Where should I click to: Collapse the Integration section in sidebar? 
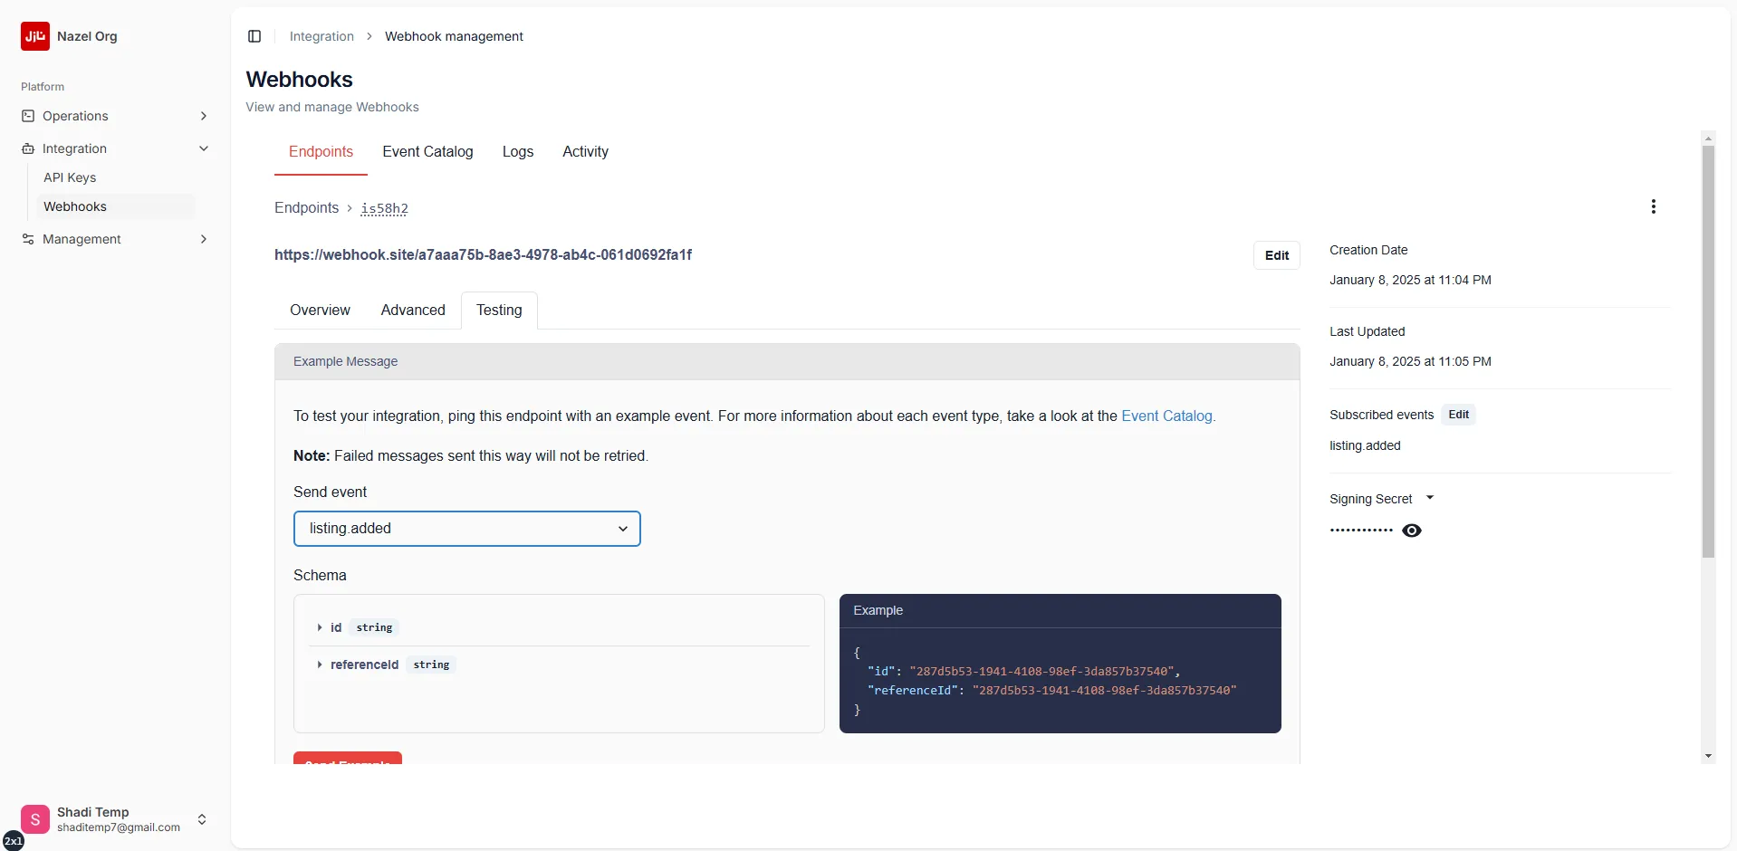tap(203, 148)
